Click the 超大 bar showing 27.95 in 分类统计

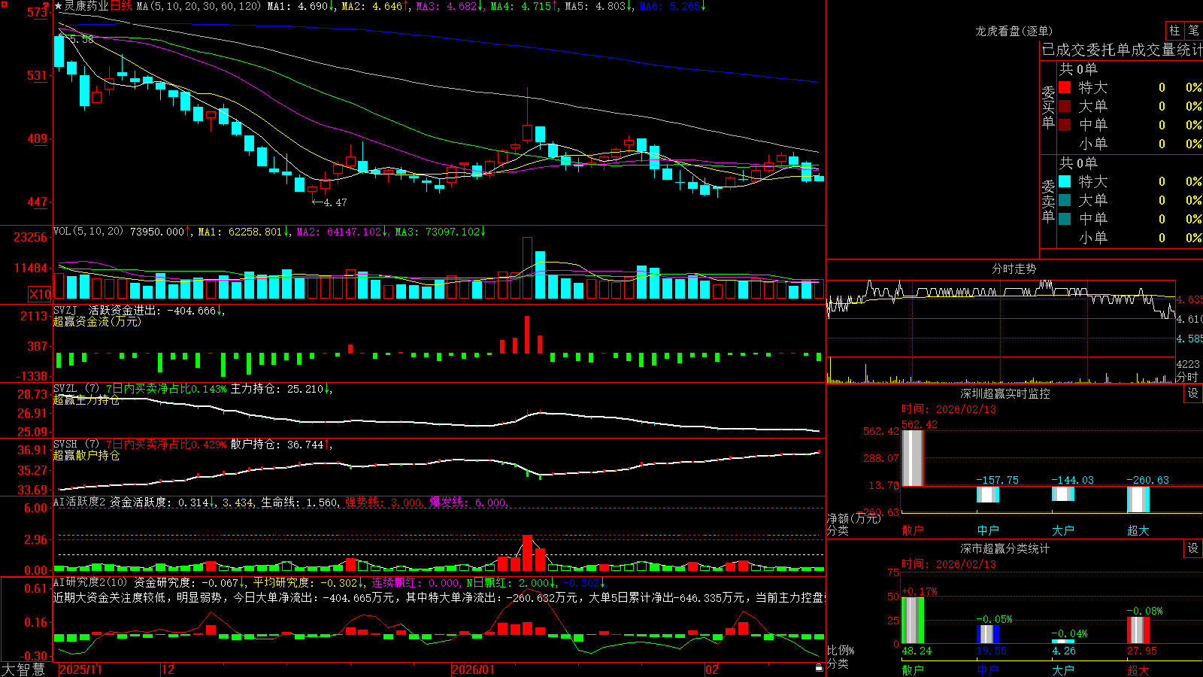[x=1138, y=630]
